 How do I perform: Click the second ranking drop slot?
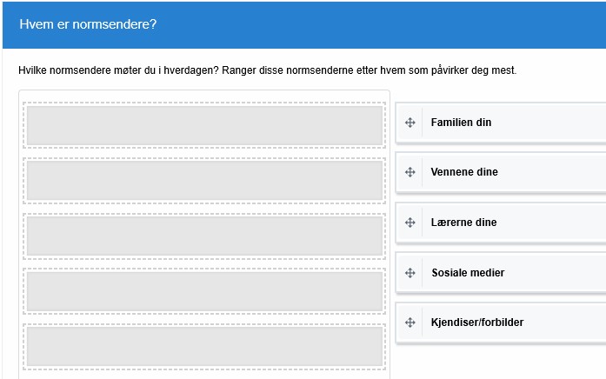pos(204,181)
